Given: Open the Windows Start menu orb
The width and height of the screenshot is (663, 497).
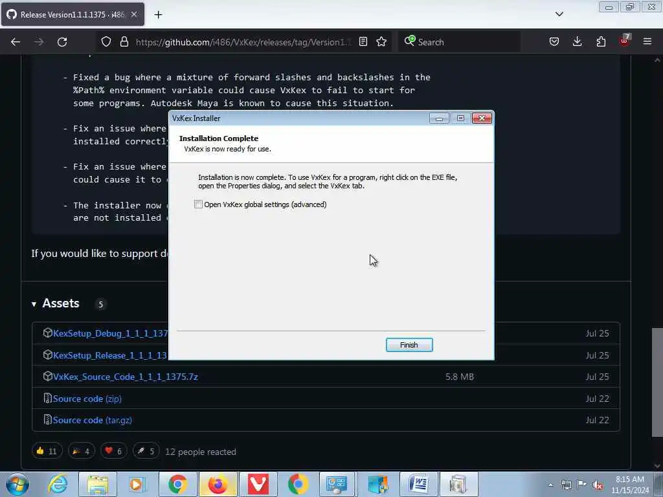Looking at the screenshot, I should 17,484.
